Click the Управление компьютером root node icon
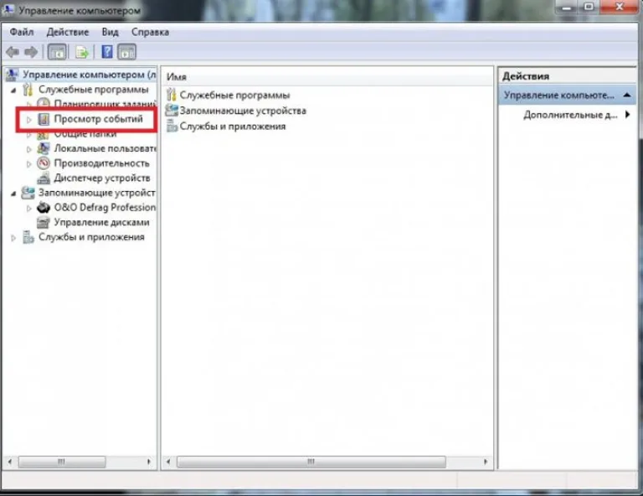643x496 pixels. pos(12,75)
